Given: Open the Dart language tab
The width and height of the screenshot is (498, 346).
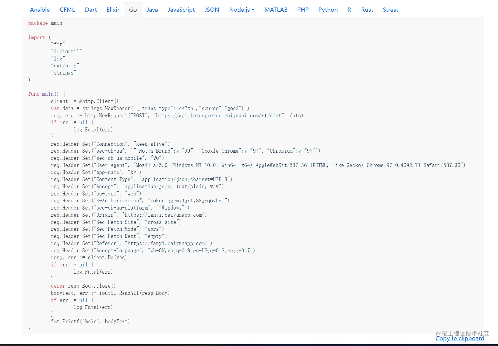Looking at the screenshot, I should [91, 10].
